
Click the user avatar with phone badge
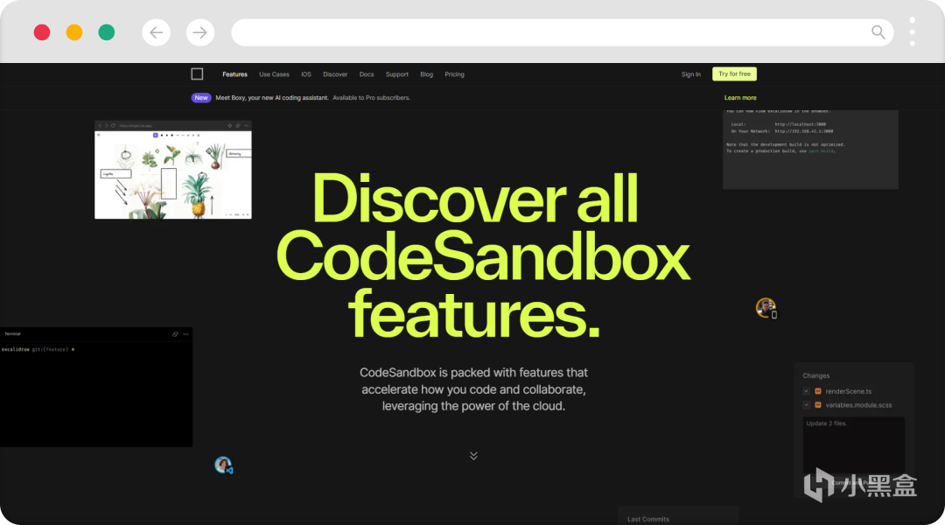(x=766, y=308)
